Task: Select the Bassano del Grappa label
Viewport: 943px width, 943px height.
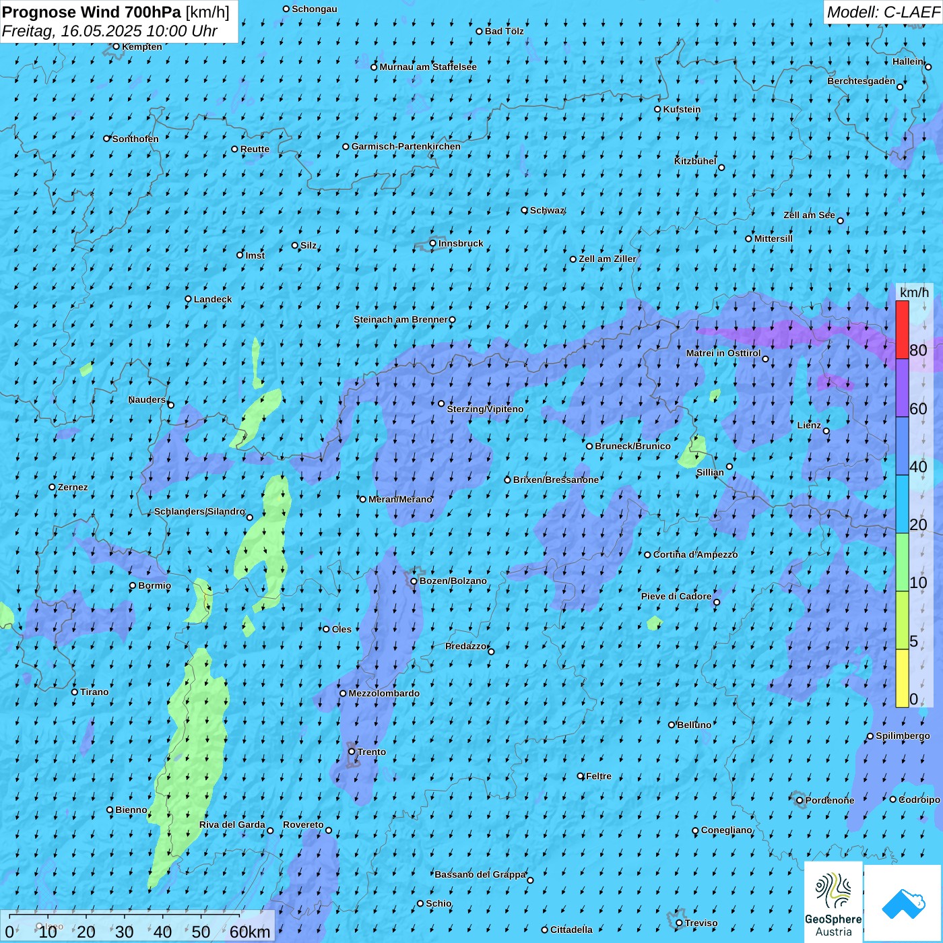Action: 480,874
